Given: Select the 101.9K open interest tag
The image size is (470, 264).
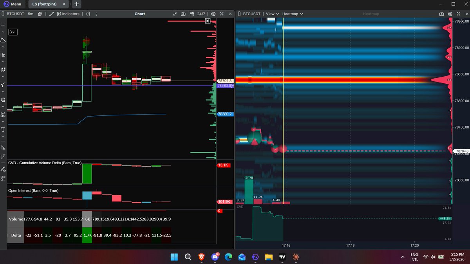Looking at the screenshot, I should coord(224,202).
